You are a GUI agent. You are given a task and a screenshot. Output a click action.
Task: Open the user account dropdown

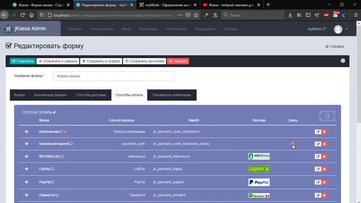tap(341, 29)
